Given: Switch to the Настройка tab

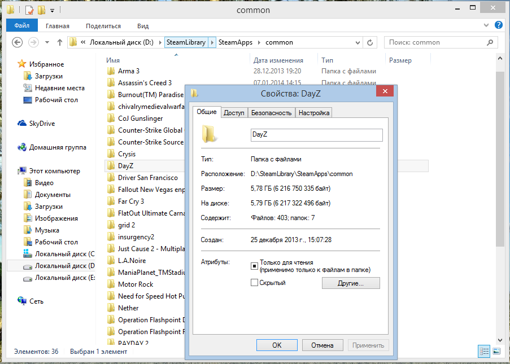Looking at the screenshot, I should point(314,113).
